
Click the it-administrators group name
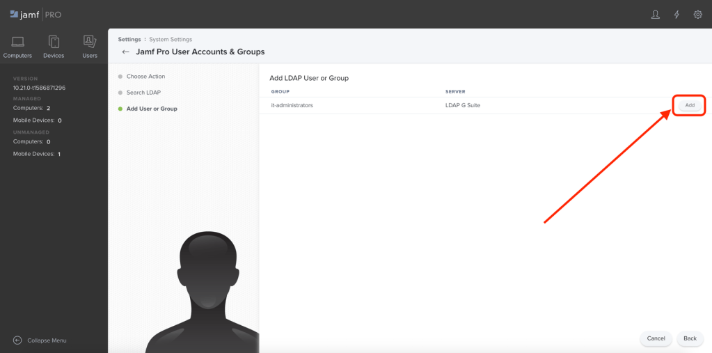292,105
